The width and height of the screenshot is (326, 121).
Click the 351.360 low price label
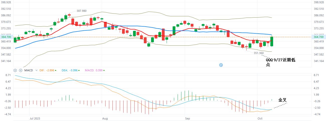pos(259,53)
